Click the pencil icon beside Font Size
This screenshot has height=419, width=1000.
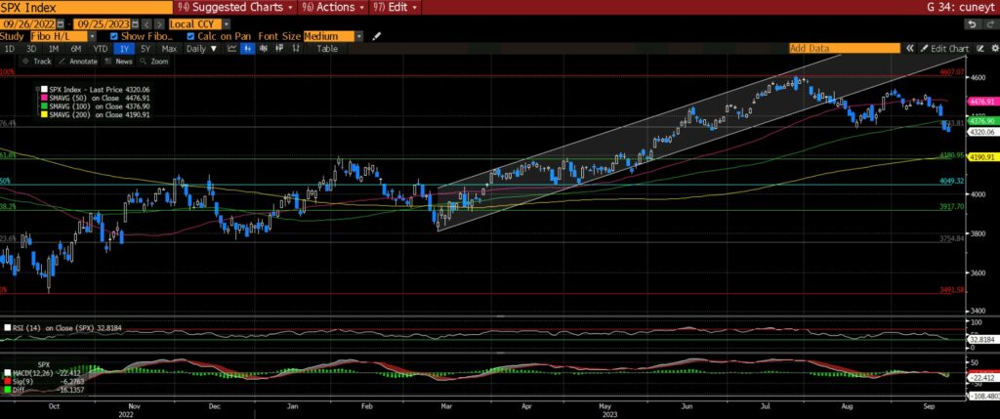(x=377, y=35)
